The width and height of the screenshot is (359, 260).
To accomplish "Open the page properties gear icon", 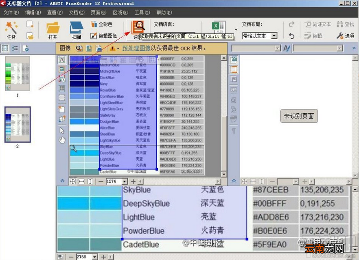I will [25, 48].
